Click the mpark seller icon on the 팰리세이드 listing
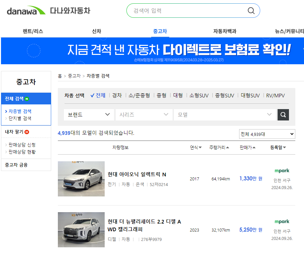The height and width of the screenshot is (256, 304). click(283, 222)
